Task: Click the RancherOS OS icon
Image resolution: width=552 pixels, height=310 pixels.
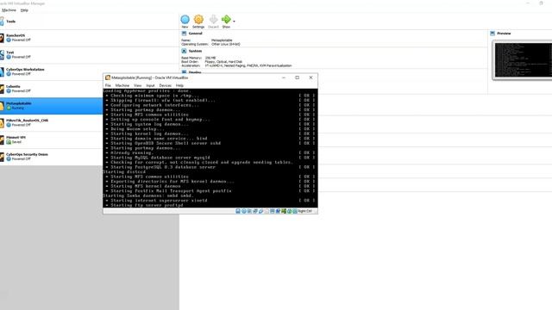Action: (2, 38)
